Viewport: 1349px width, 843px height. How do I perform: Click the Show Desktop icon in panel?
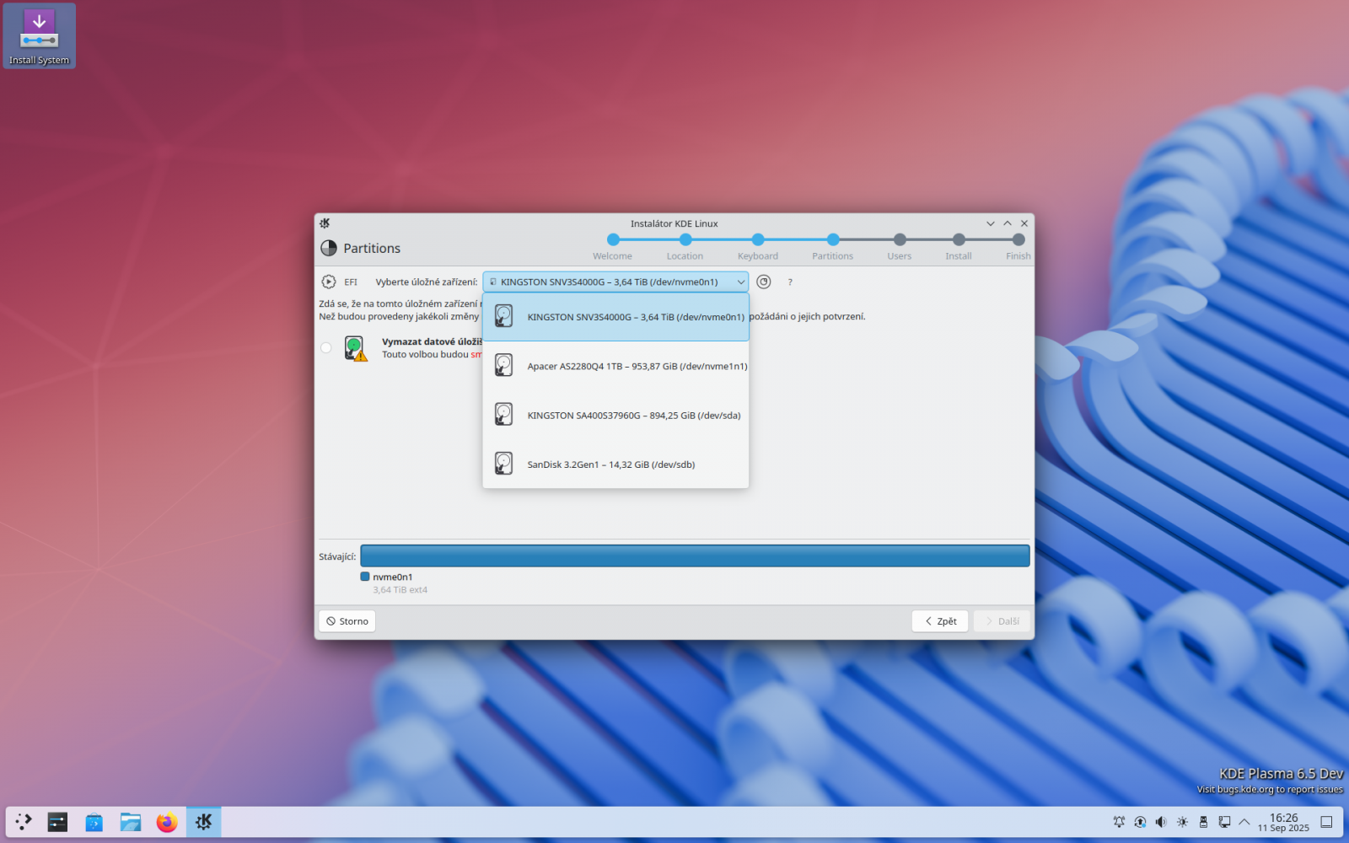click(1326, 822)
